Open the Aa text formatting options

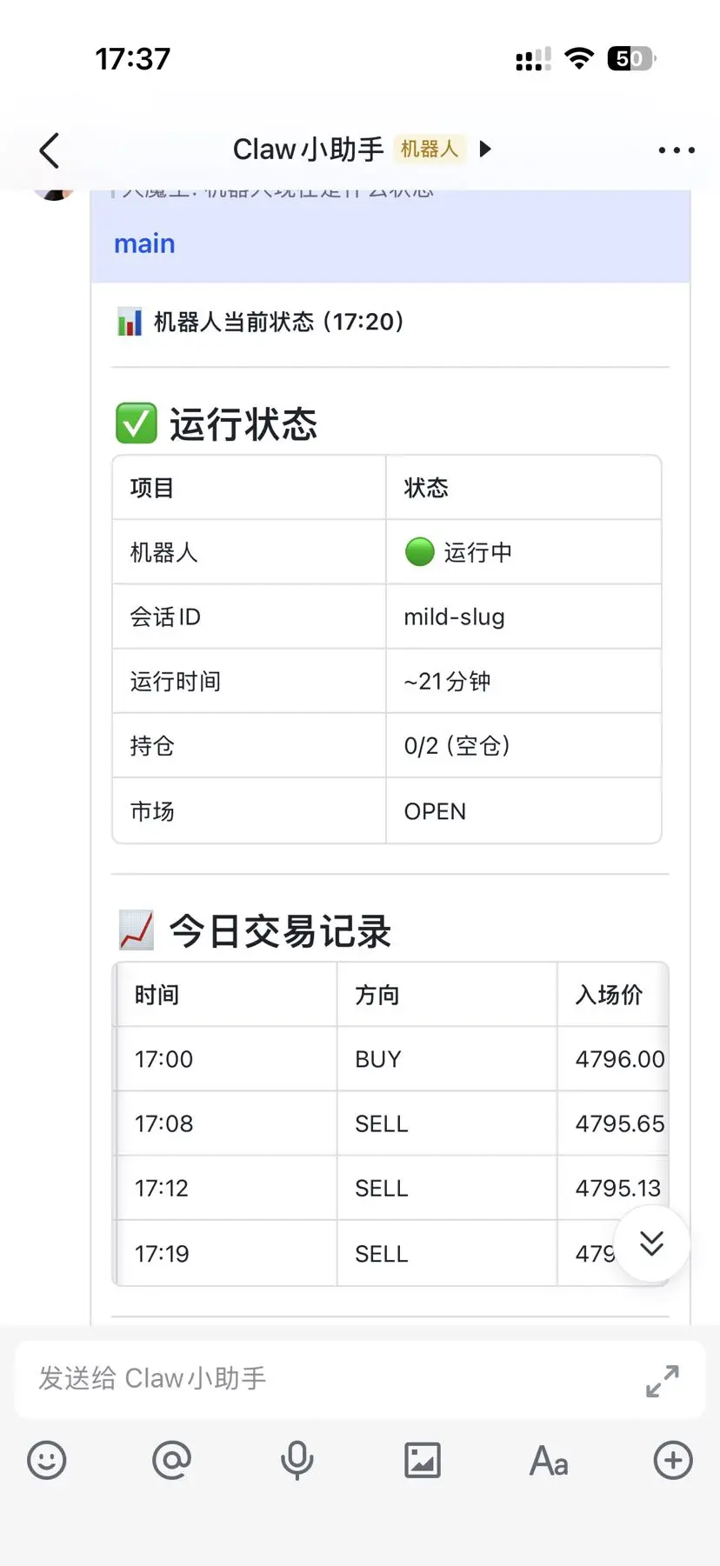549,1461
